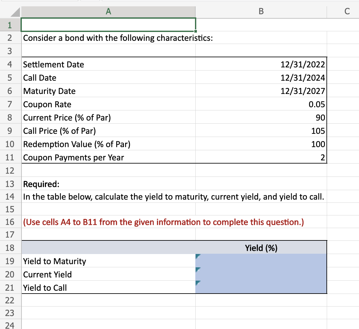Click the Yield to Call answer cell B21
359x329 pixels.
point(261,288)
